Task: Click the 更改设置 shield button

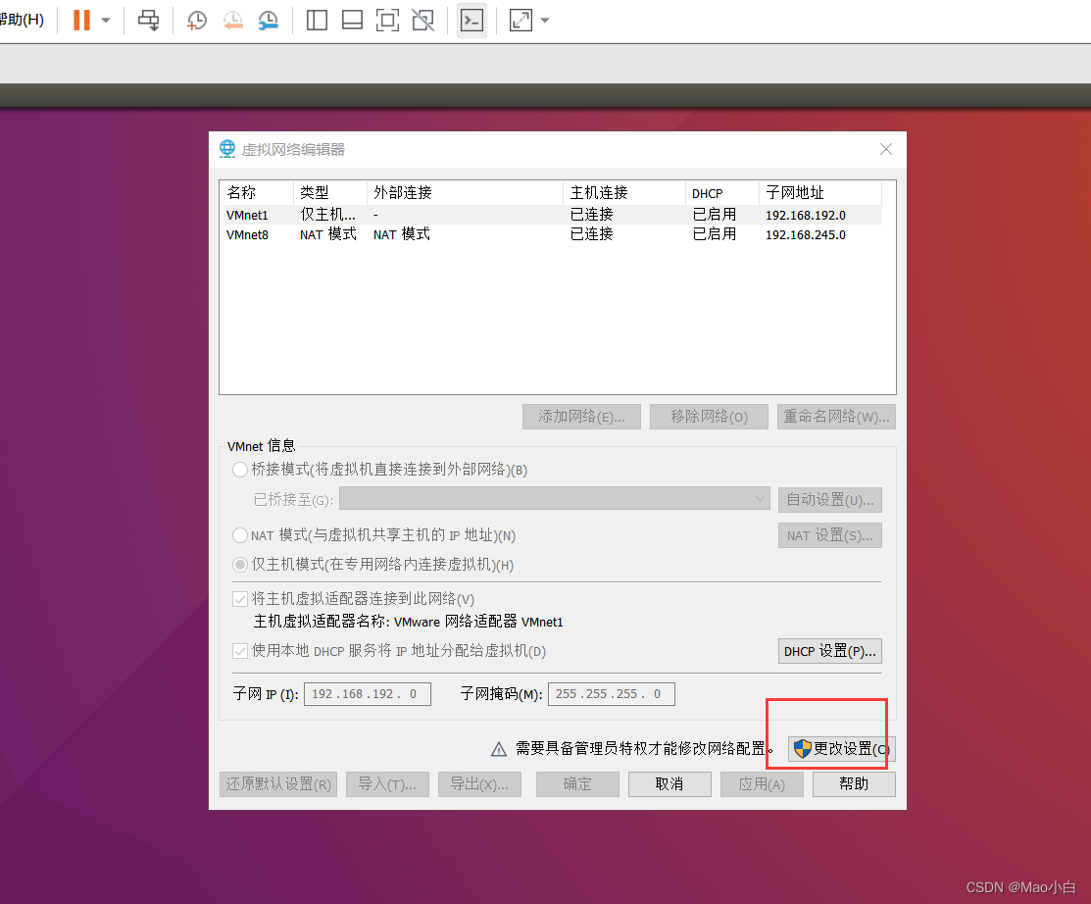Action: (x=842, y=749)
